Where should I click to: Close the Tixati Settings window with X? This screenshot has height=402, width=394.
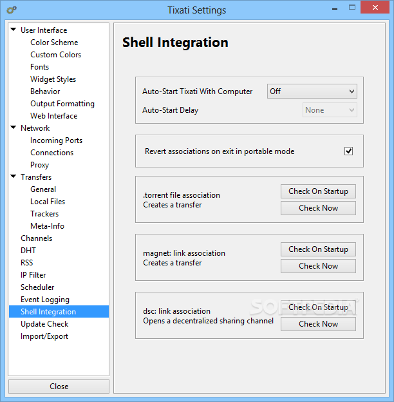375,8
